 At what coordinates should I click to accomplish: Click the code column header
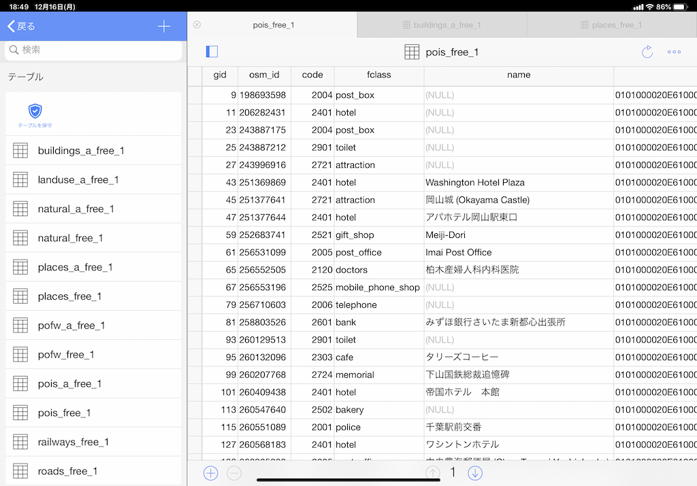tap(312, 75)
